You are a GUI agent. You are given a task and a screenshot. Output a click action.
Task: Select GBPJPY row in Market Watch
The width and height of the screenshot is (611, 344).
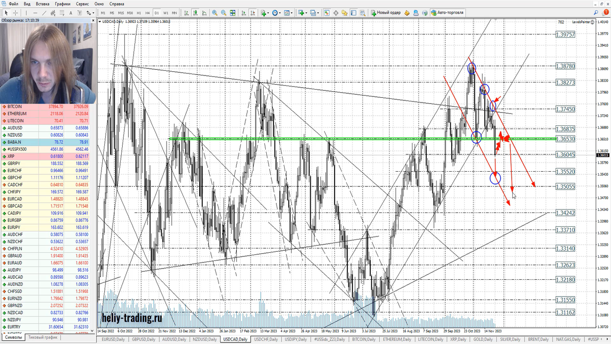coord(46,163)
